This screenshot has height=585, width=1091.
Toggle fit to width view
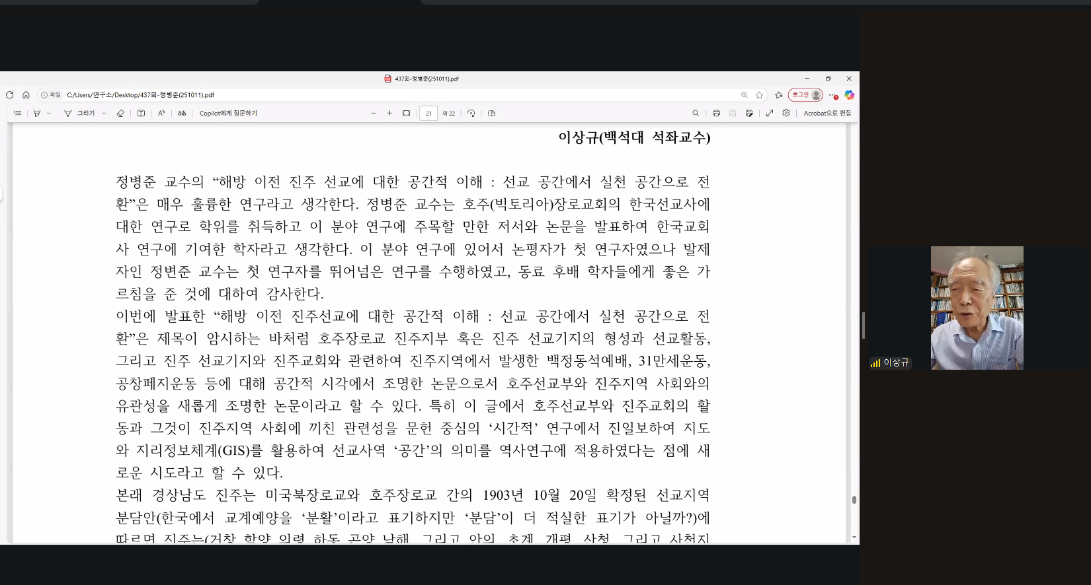pos(406,114)
